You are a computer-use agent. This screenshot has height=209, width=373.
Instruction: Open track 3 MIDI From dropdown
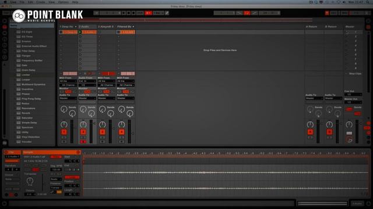(x=107, y=81)
